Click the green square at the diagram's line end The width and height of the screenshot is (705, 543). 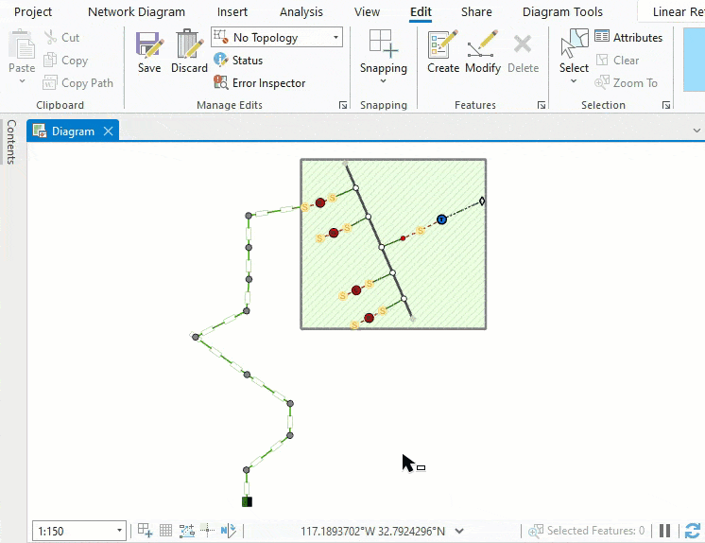pyautogui.click(x=247, y=501)
